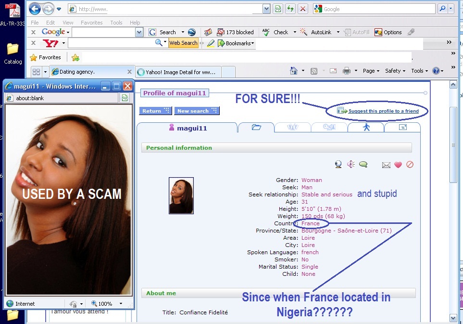Click the Home icon in command bar
The height and width of the screenshot is (324, 463).
tap(293, 71)
